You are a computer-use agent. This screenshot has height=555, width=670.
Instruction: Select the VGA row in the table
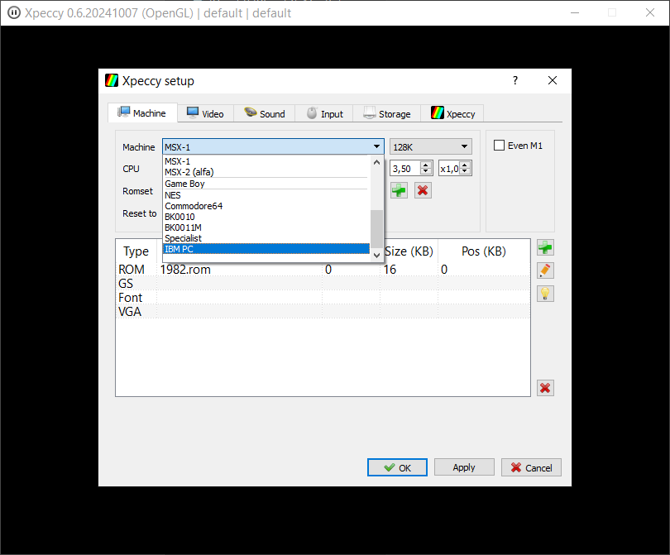point(323,312)
